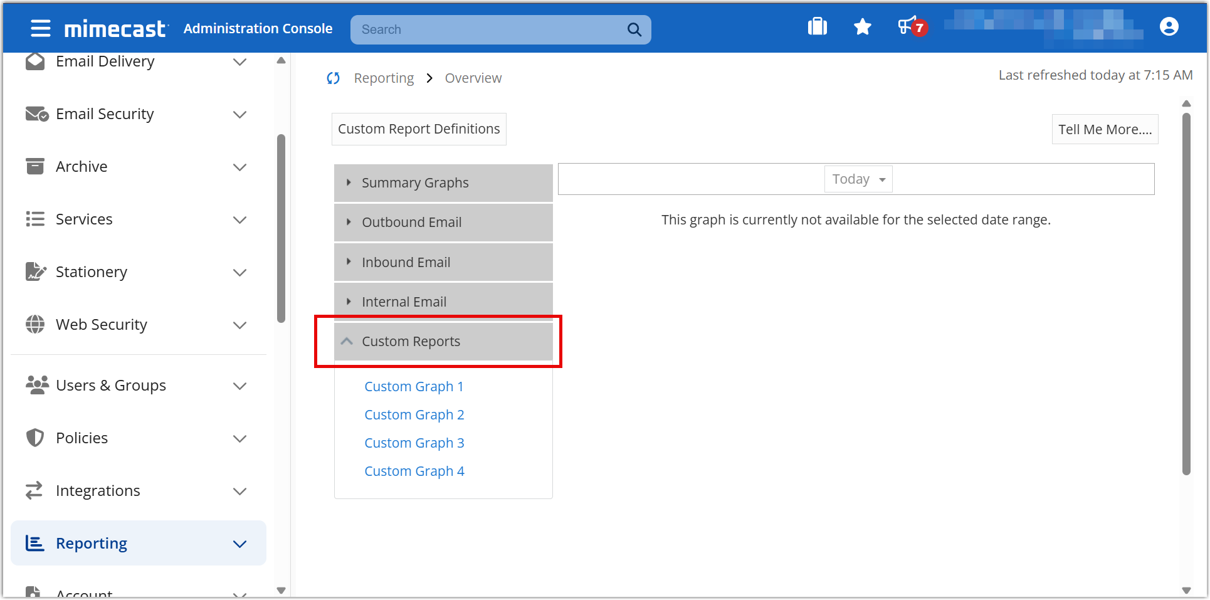Click the sidebar vertical scrollbar thumb
Screen dimensions: 1210x600
click(x=281, y=229)
